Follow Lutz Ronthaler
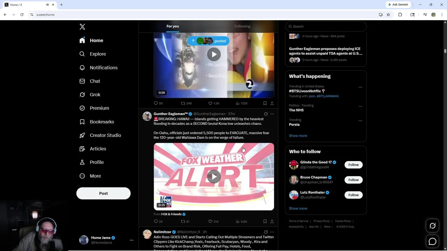 tap(353, 195)
